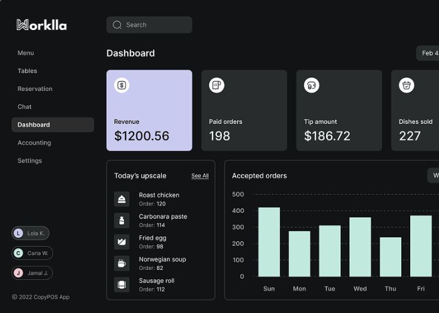The width and height of the screenshot is (439, 313).
Task: Click the "Order: 98" text
Action: (x=151, y=247)
